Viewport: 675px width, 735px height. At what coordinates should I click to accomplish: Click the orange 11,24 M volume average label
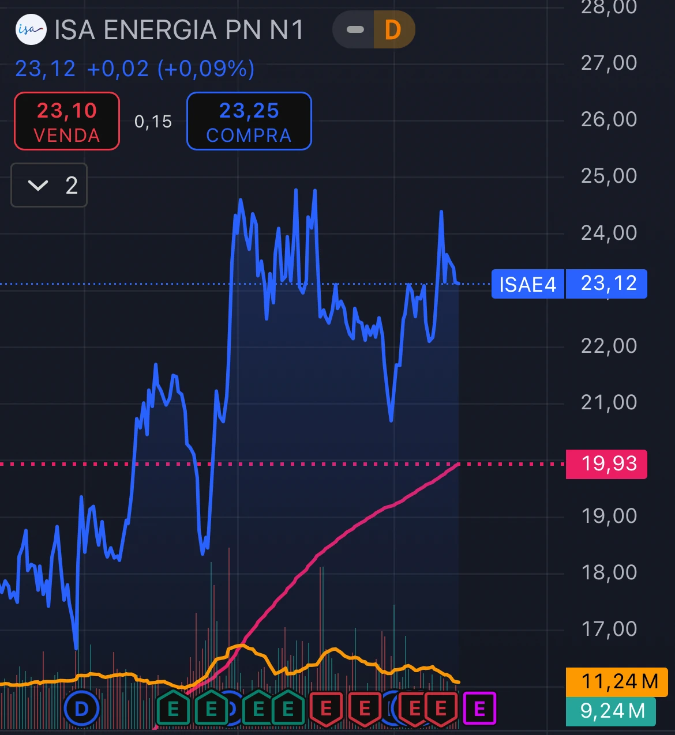[617, 681]
